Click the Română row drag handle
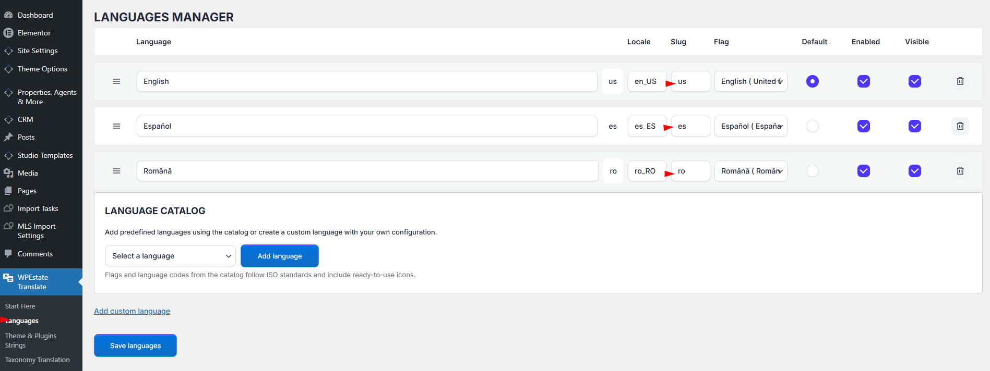This screenshot has width=990, height=371. [116, 171]
